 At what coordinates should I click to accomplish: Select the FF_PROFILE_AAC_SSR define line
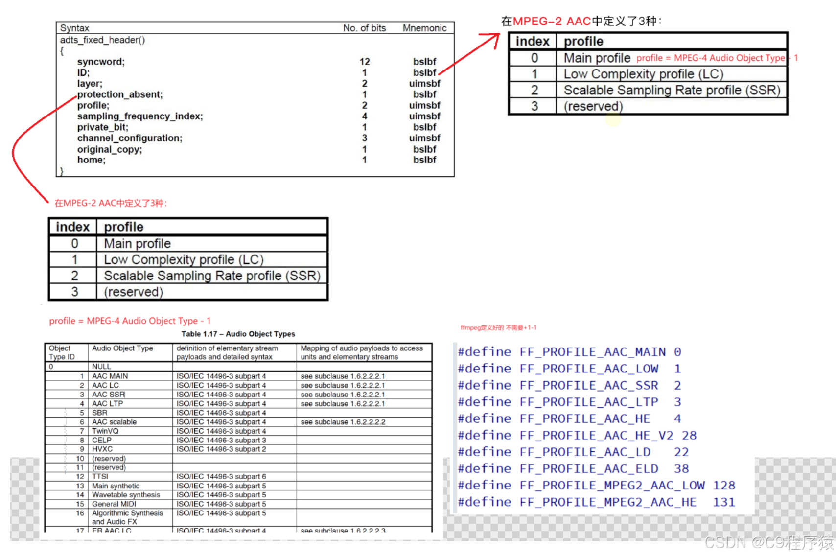[x=569, y=385]
